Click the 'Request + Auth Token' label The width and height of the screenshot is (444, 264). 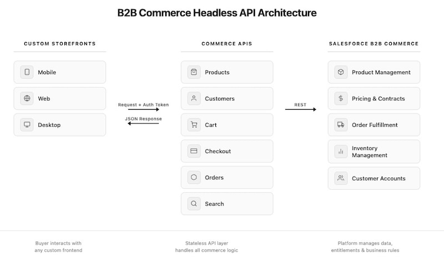143,105
